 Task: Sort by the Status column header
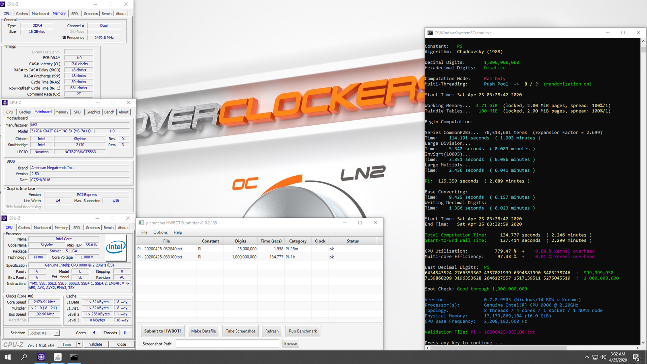pos(352,241)
